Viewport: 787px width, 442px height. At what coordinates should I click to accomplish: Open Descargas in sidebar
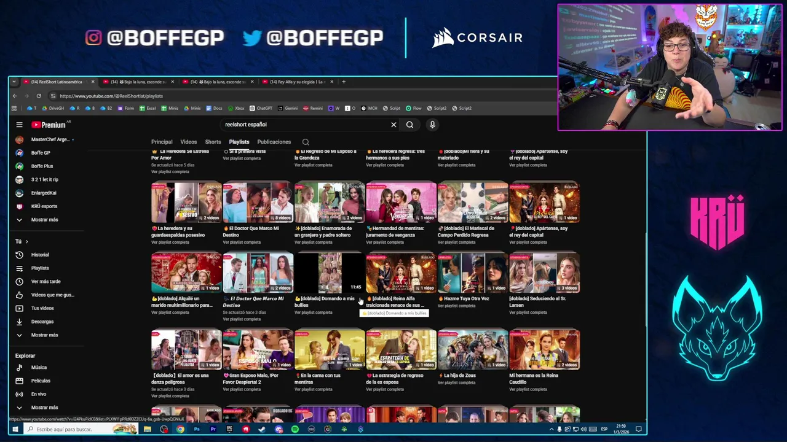coord(43,322)
